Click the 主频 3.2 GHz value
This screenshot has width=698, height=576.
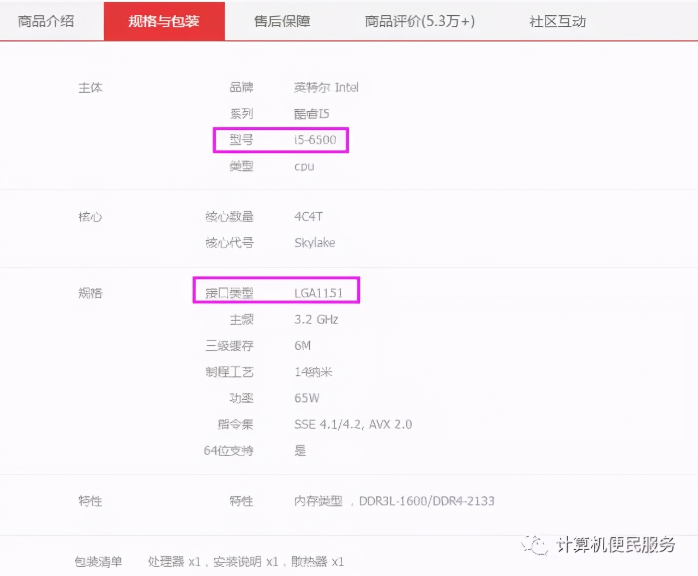tap(316, 320)
